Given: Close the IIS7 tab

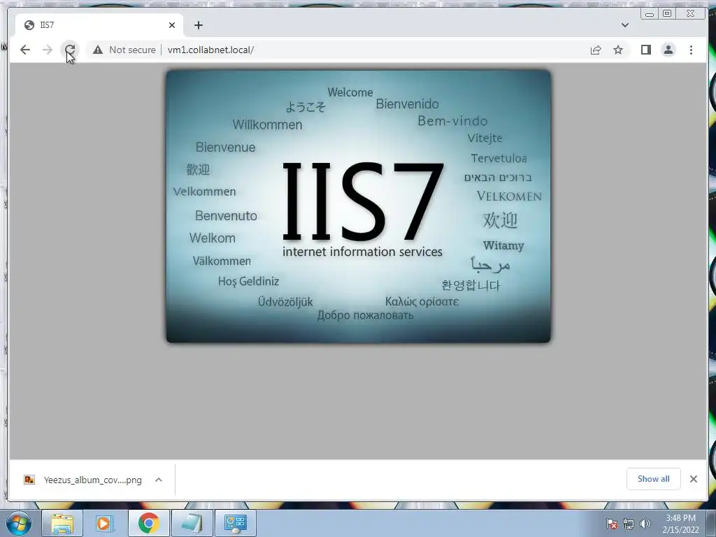Looking at the screenshot, I should pyautogui.click(x=172, y=25).
